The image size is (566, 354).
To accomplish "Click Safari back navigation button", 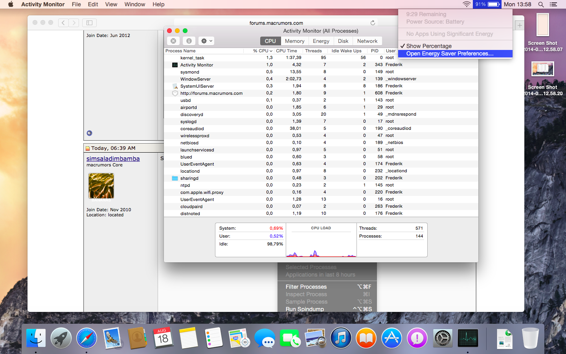I will (63, 23).
